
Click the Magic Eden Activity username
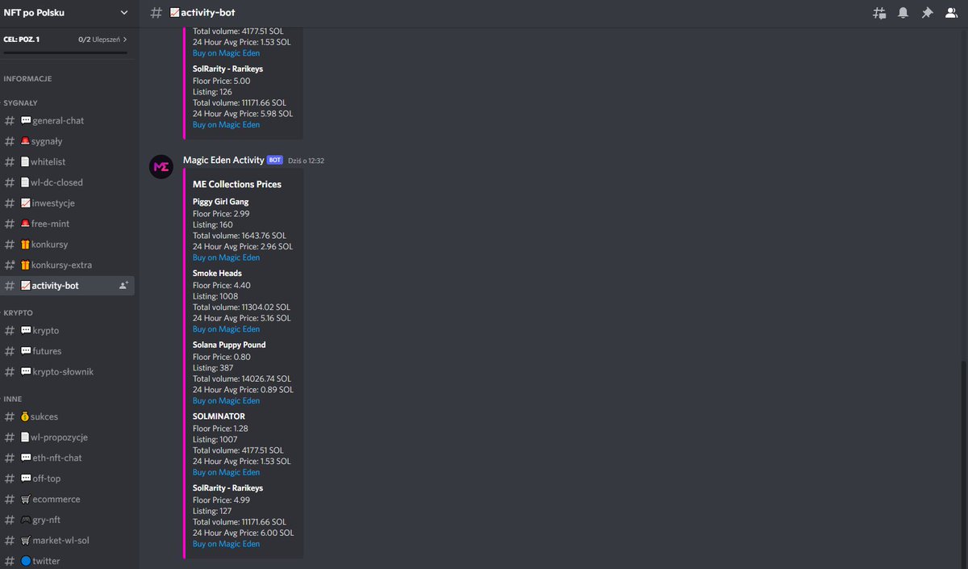(x=223, y=160)
